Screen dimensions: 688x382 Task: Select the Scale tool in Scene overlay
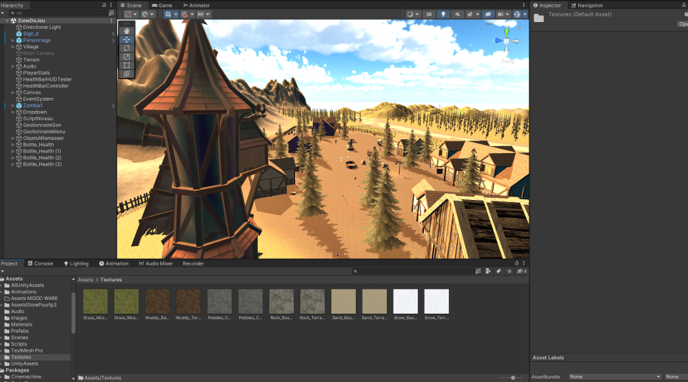127,57
